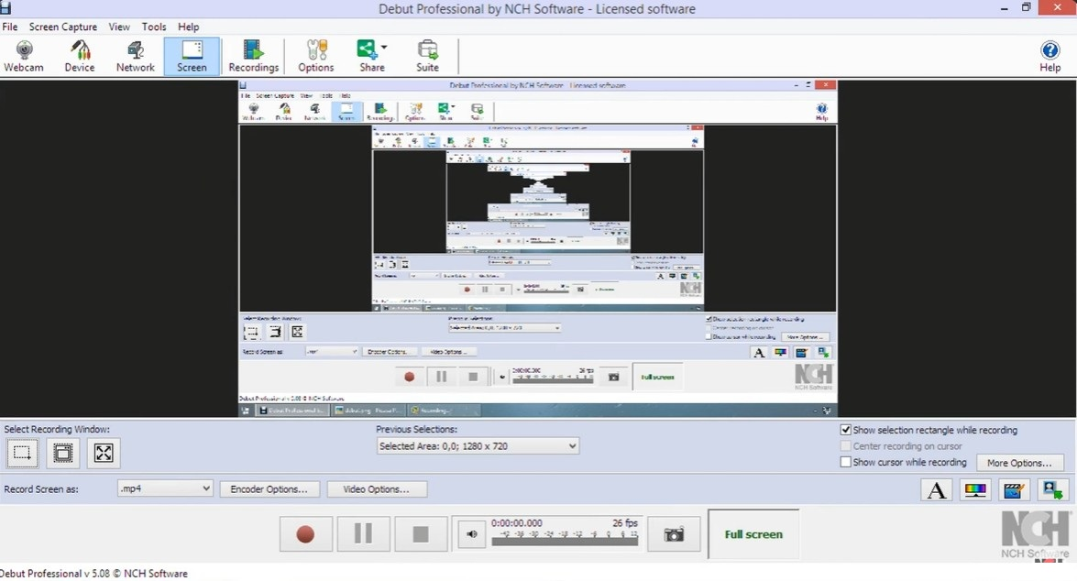Image resolution: width=1077 pixels, height=581 pixels.
Task: Take a snapshot with the camera icon
Action: coord(674,534)
